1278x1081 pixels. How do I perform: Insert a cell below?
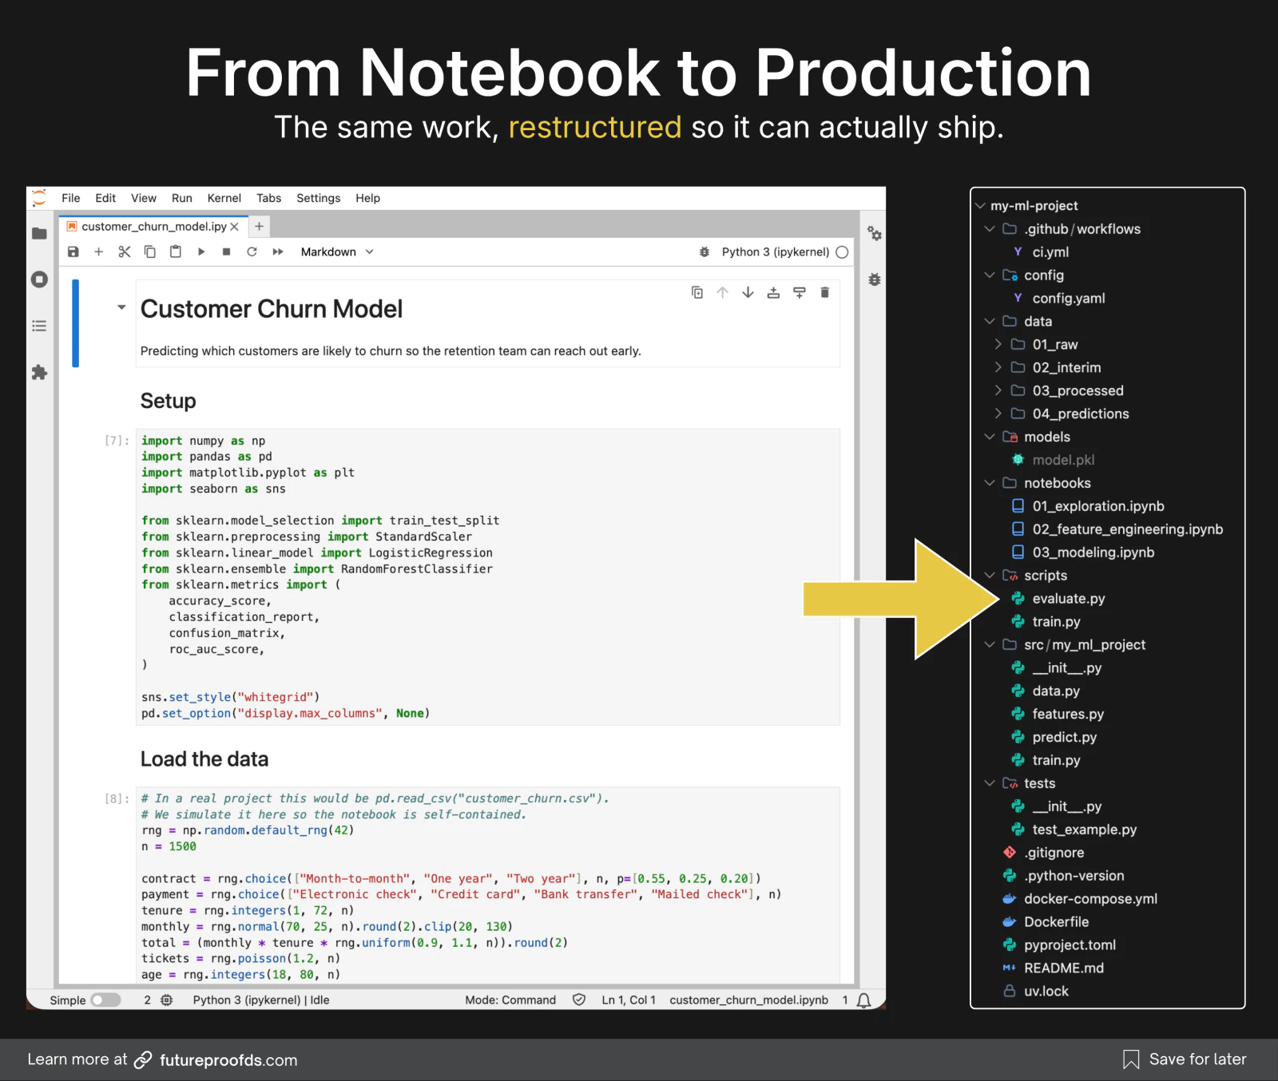(799, 292)
